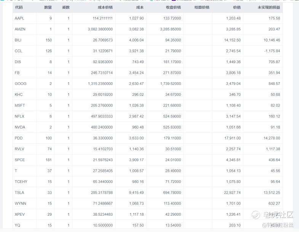299x232 pixels.
Task: Click KHC cost price 29.6019200
Action: tap(103, 94)
